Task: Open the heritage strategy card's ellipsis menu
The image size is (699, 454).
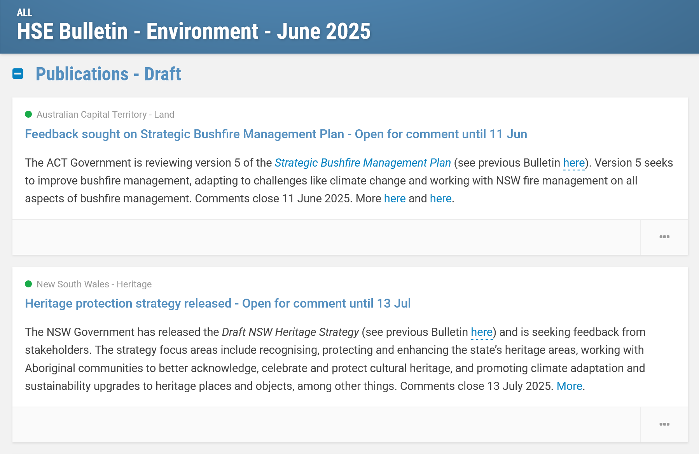Action: click(x=664, y=424)
